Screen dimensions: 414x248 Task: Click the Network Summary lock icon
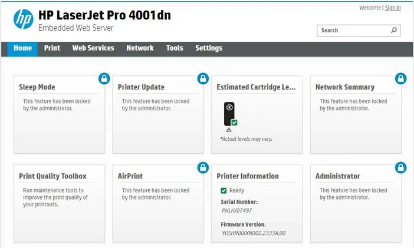point(400,78)
